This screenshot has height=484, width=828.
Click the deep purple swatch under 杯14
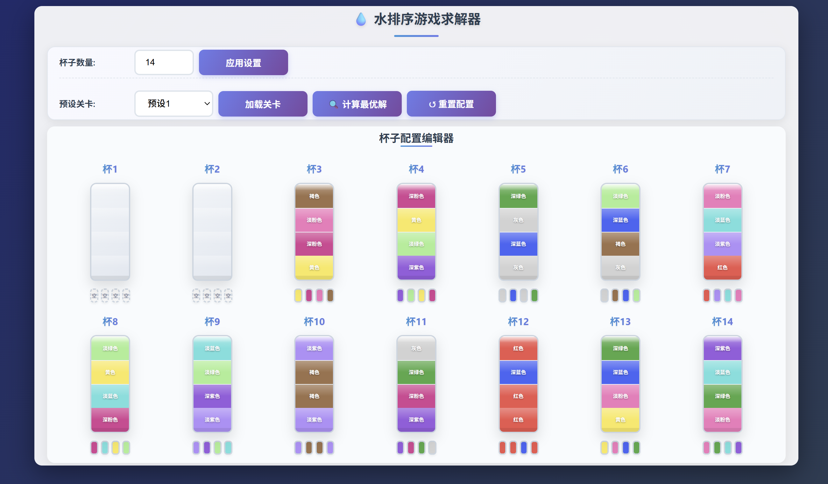coord(738,447)
